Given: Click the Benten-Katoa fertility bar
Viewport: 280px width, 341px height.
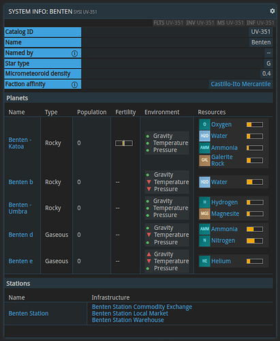Looking at the screenshot, I should (124, 143).
